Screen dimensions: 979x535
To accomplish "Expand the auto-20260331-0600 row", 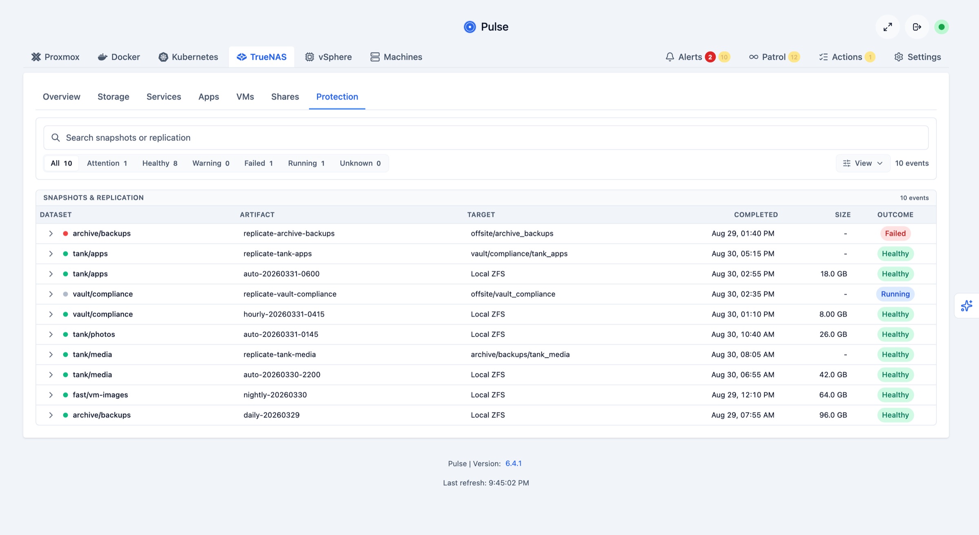I will [51, 274].
